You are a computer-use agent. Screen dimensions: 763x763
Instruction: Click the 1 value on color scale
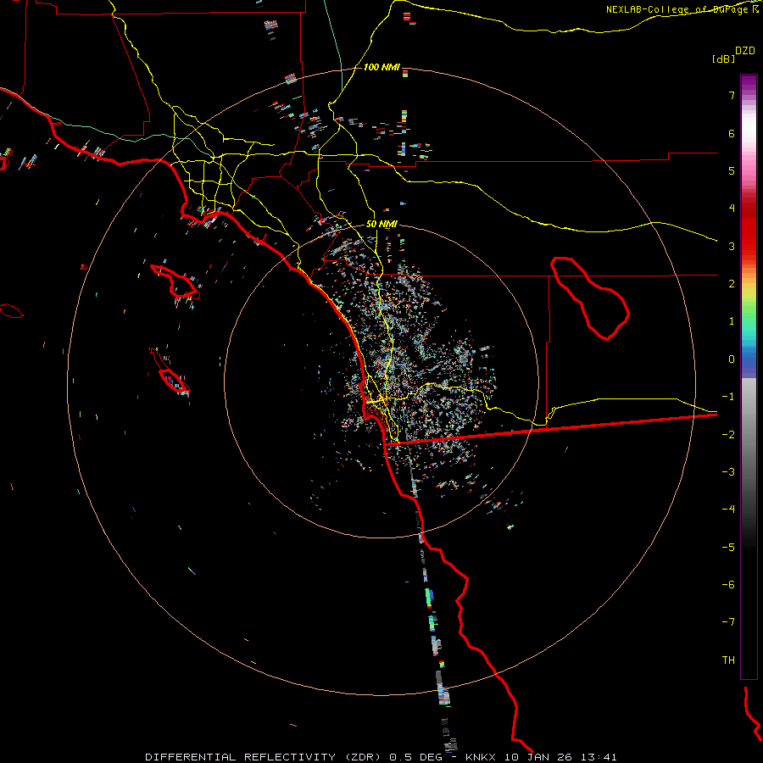click(x=732, y=321)
